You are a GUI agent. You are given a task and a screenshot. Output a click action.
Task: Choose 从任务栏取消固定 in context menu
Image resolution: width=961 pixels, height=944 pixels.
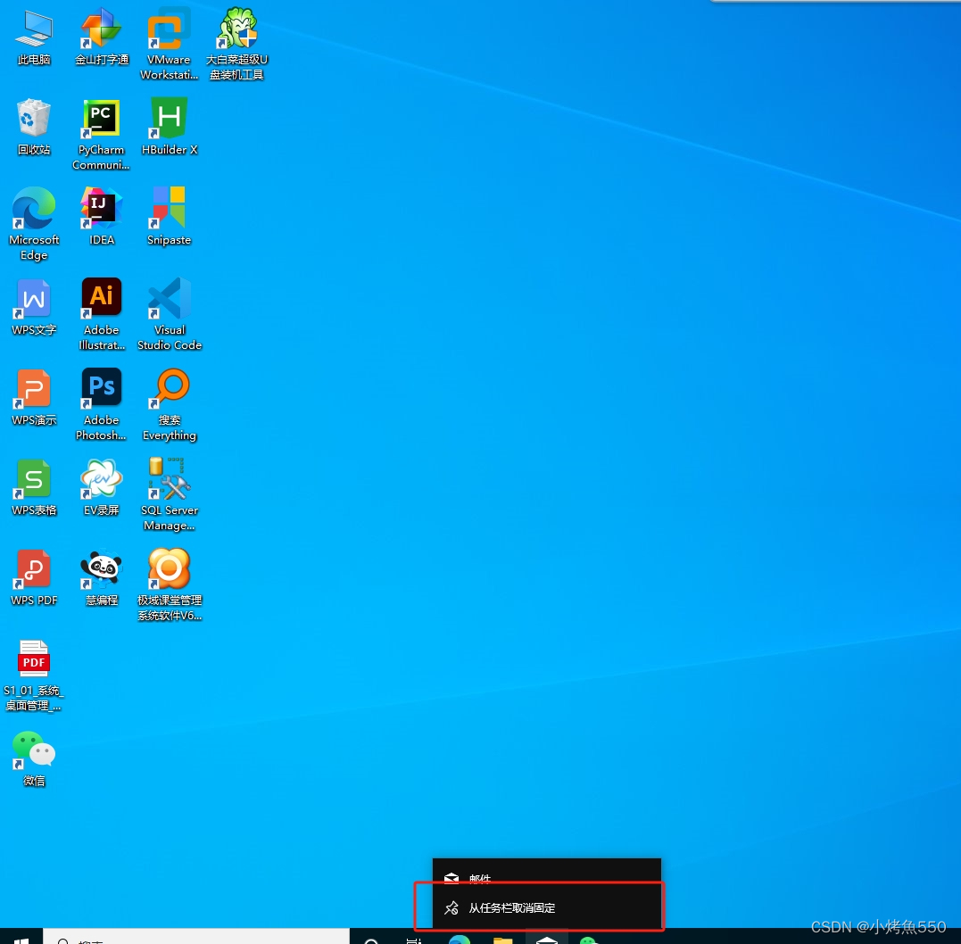pos(547,907)
